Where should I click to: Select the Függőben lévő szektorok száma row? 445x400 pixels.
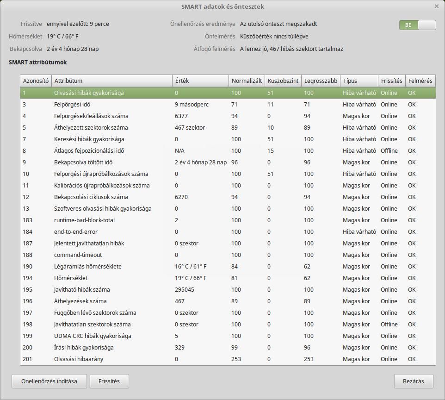[x=228, y=313]
